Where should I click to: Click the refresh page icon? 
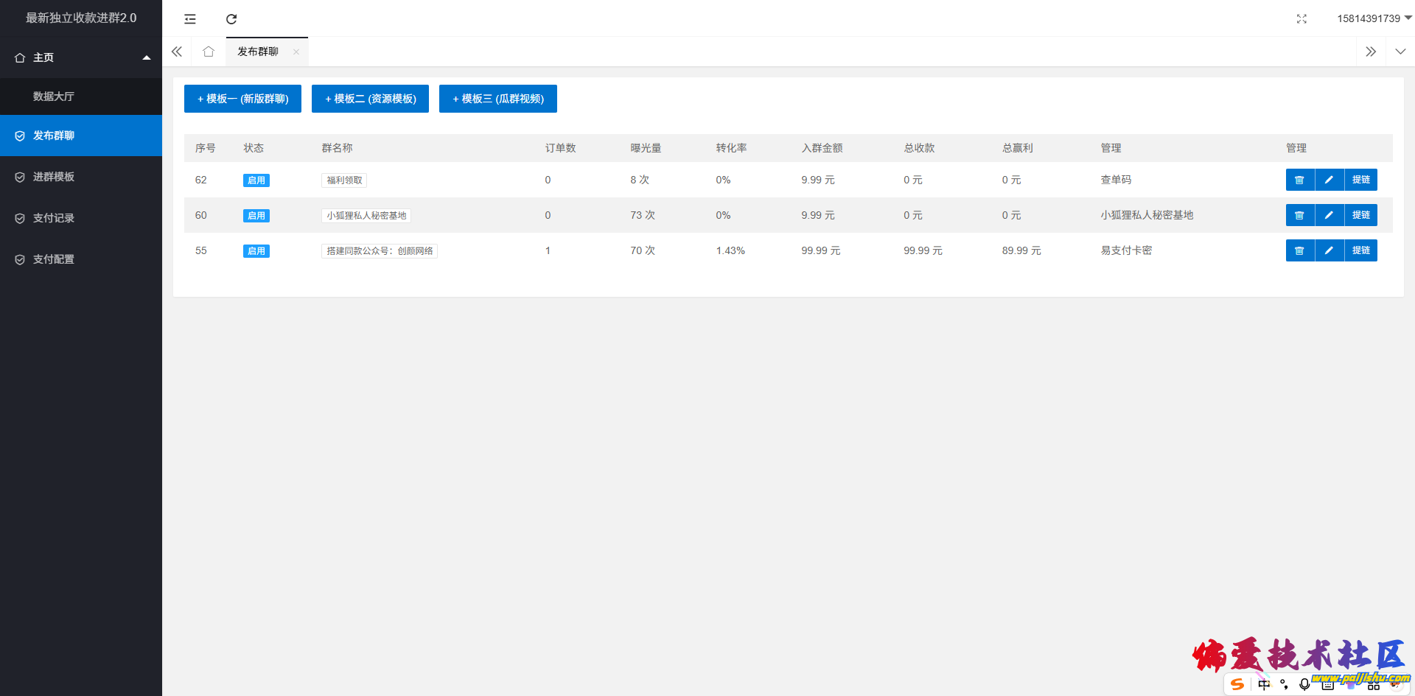231,19
